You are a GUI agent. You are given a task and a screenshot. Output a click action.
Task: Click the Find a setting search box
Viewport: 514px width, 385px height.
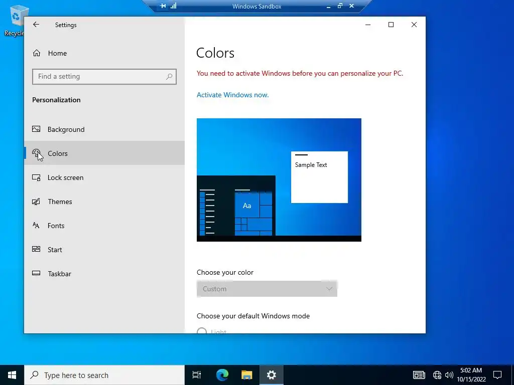click(x=104, y=77)
